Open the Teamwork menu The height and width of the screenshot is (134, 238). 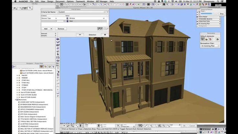(80, 1)
